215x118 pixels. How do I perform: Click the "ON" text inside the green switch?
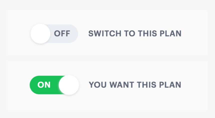point(44,85)
